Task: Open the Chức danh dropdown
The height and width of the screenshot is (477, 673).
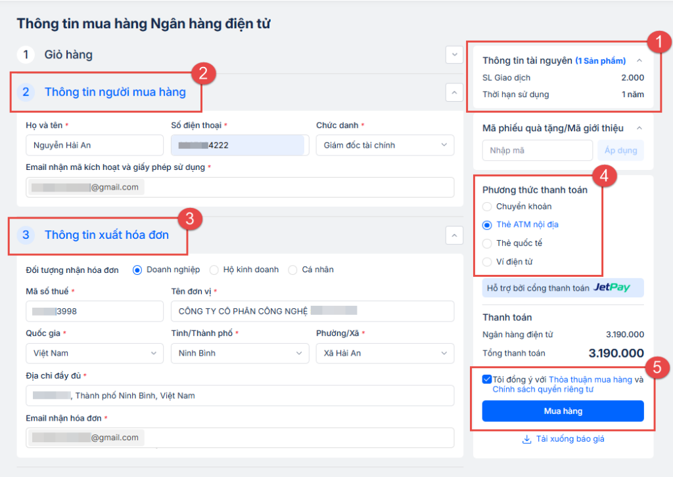Action: (x=384, y=145)
